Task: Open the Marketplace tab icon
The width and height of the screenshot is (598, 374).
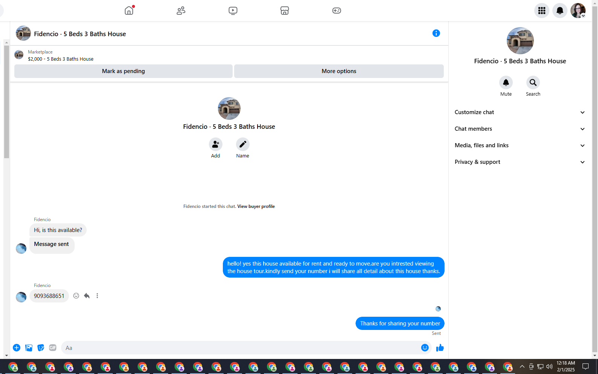Action: tap(285, 11)
